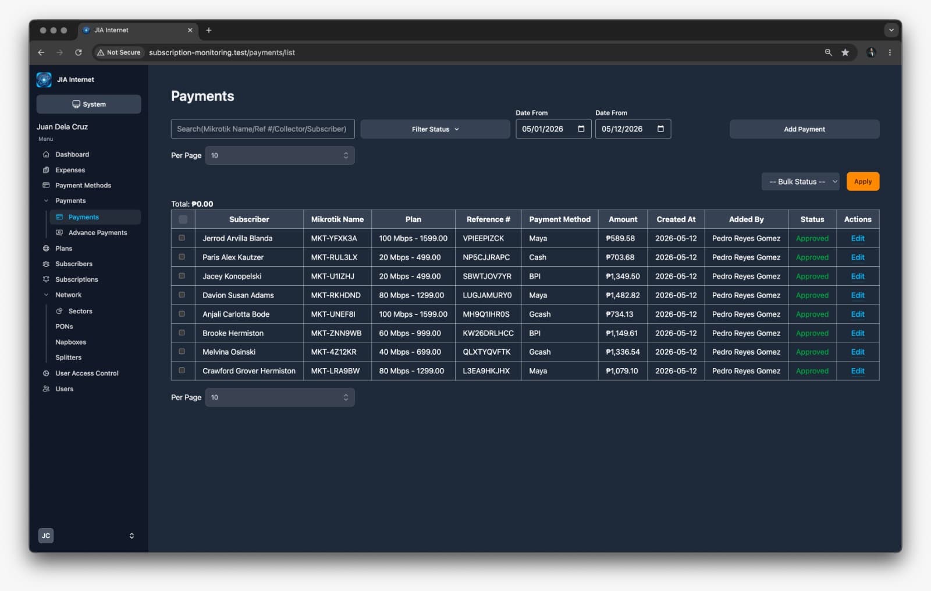
Task: Edit the Melvina Osinski payment
Action: point(858,352)
